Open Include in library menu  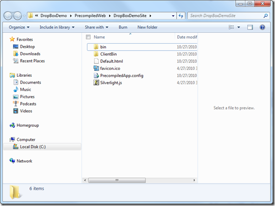tap(57, 27)
